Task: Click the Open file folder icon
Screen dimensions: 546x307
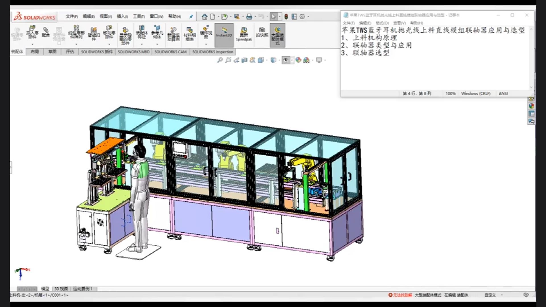Action: point(224,16)
